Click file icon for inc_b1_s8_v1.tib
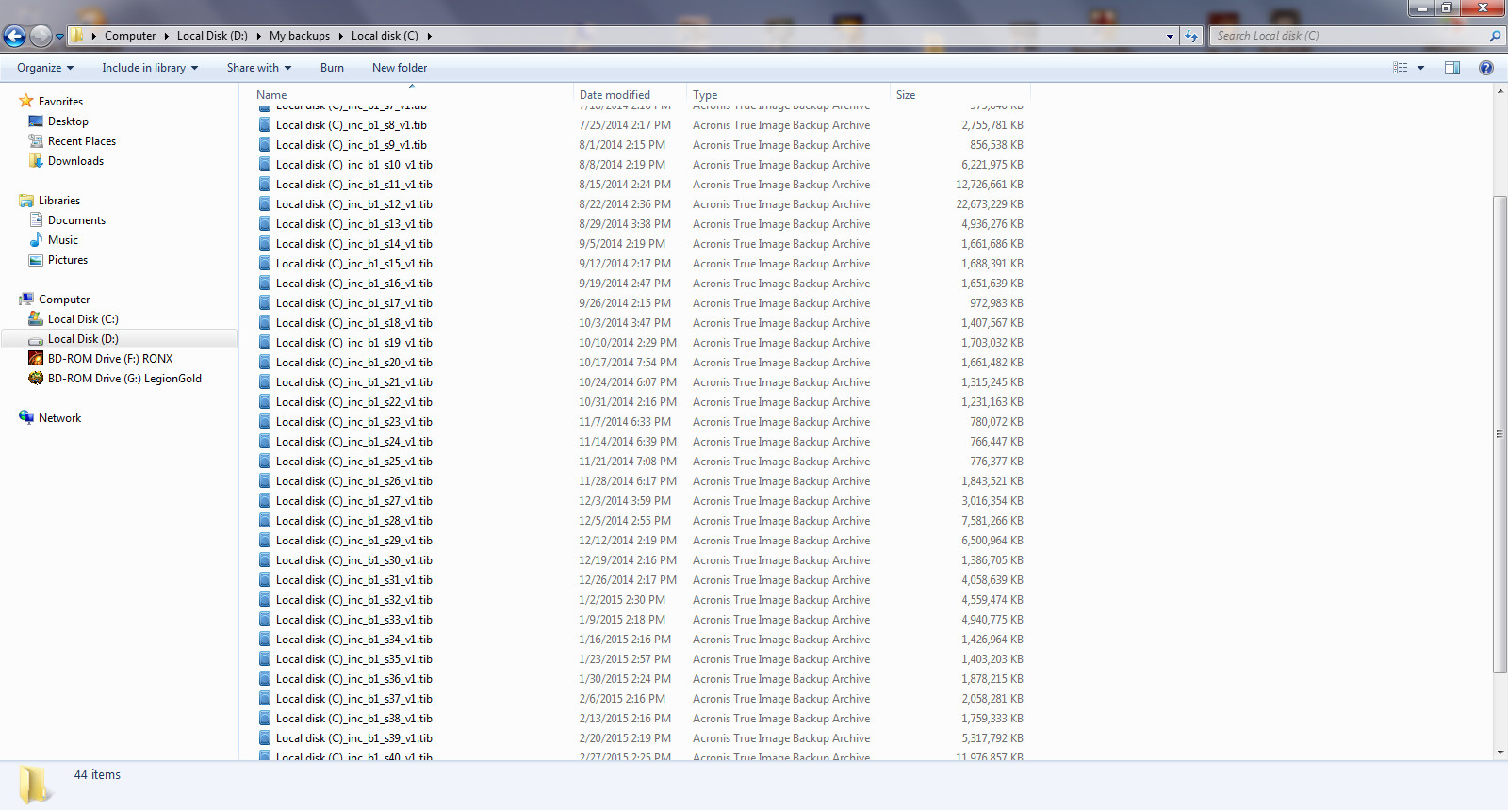 click(265, 125)
